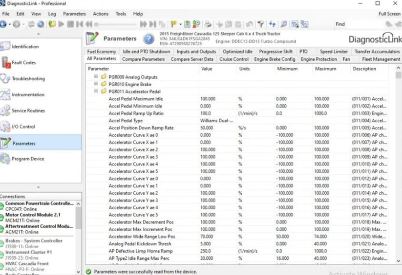Click the Connections list scroll-down arrow
402x275 pixels.
tap(79, 272)
